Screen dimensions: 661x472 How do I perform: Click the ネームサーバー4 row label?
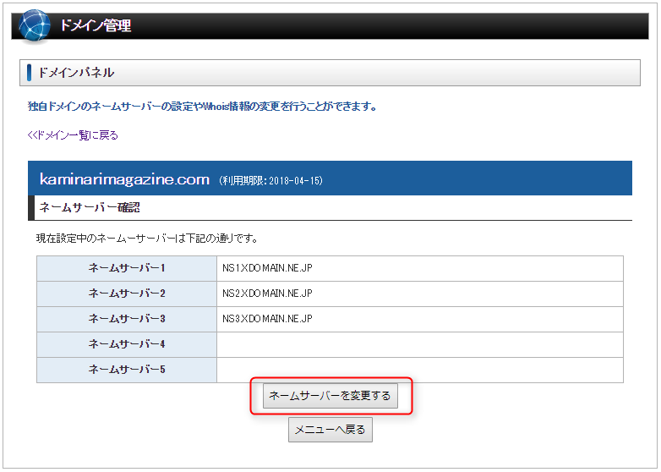tap(127, 344)
